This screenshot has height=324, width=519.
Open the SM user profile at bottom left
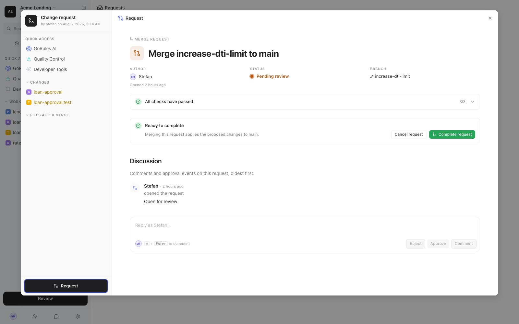point(13,316)
